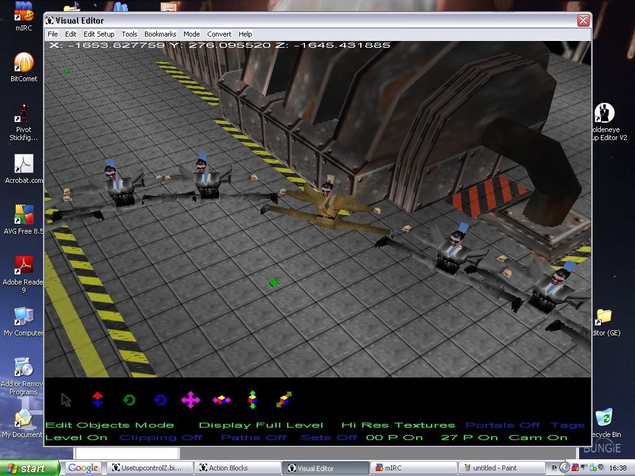Click Display Full Level text

(261, 425)
